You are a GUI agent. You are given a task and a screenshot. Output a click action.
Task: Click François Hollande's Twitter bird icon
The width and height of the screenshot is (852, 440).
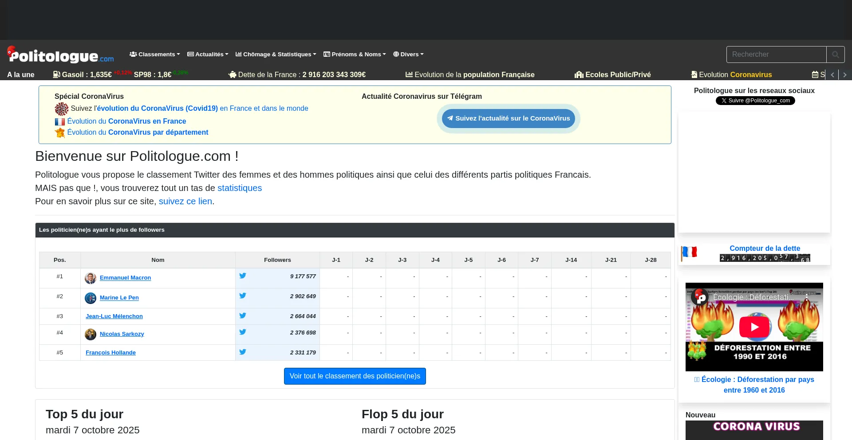pos(243,352)
